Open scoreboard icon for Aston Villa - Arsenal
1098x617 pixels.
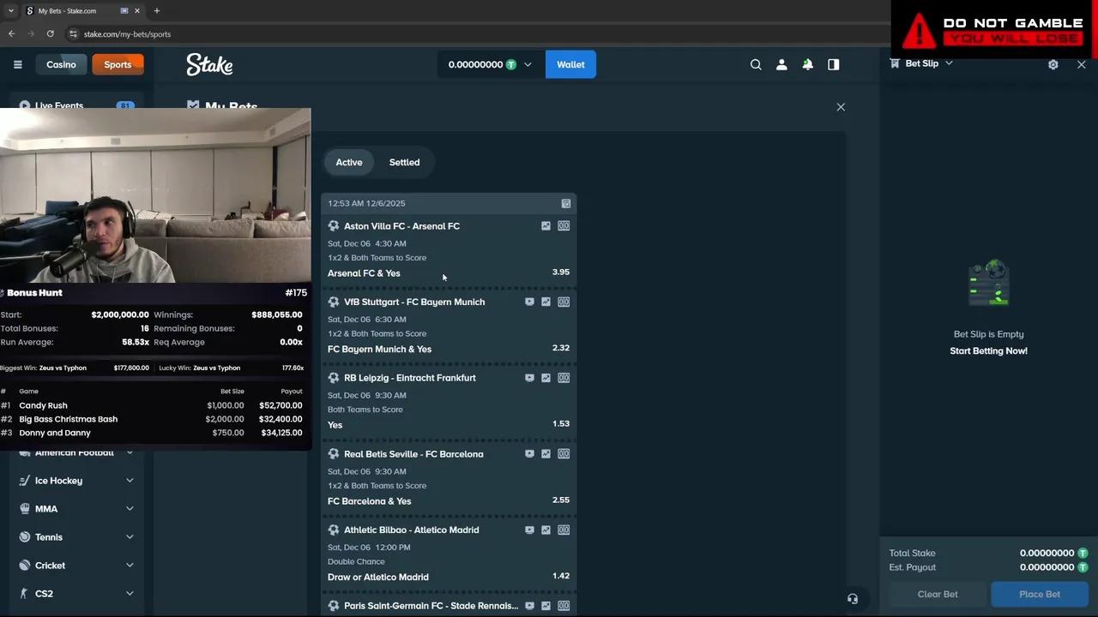[564, 226]
